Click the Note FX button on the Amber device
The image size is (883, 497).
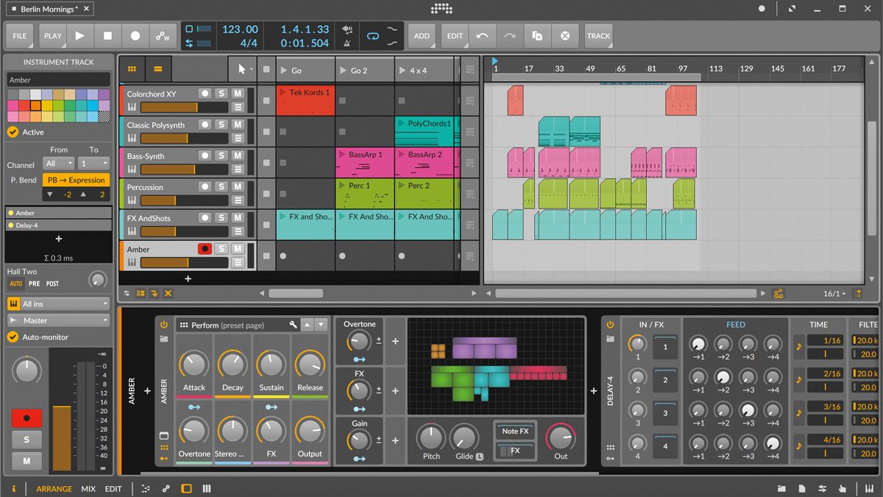click(514, 431)
